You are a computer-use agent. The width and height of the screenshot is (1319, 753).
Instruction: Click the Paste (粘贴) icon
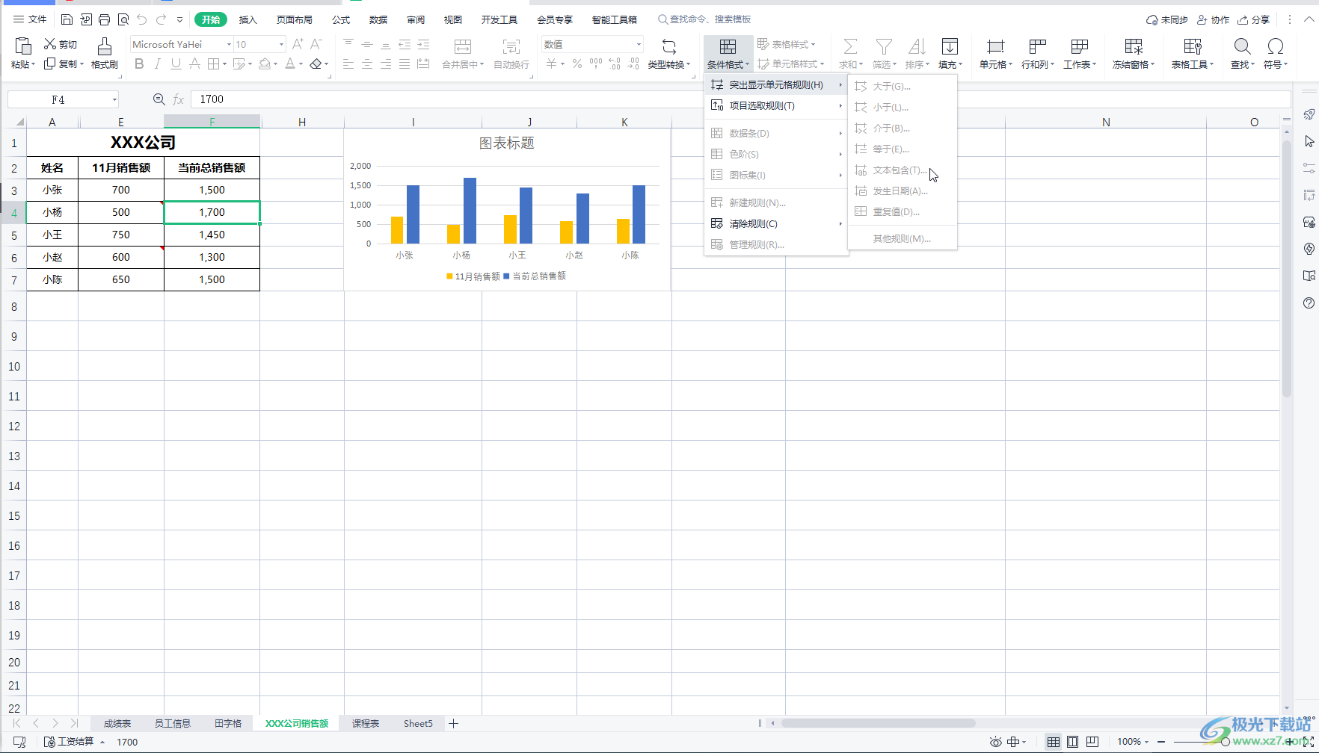coord(23,46)
